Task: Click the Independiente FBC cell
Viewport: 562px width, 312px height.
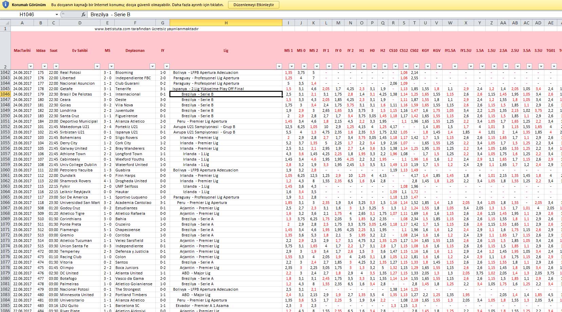Action: 135,78
